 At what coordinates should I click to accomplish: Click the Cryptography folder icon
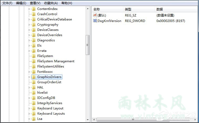click(34, 25)
